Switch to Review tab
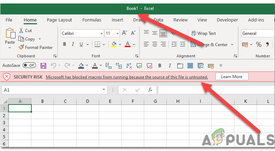275x151 pixels. pos(181,20)
